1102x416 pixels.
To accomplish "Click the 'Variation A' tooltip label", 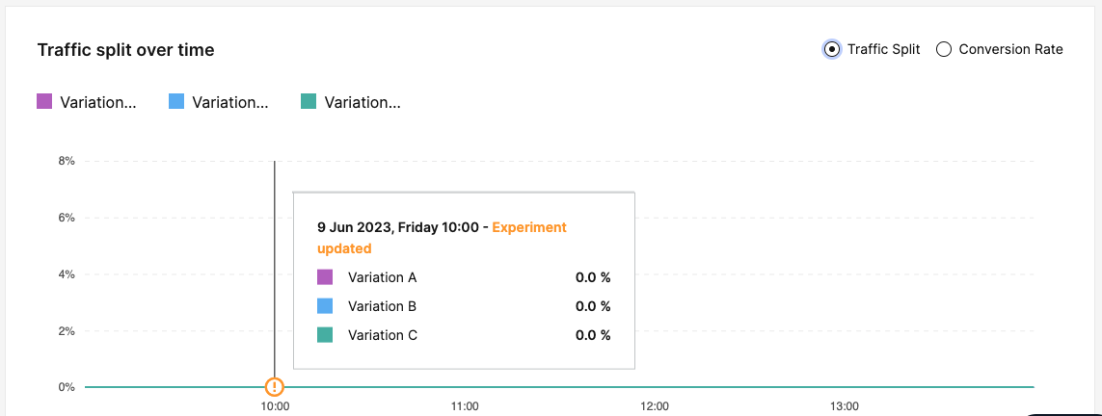I will (x=383, y=277).
